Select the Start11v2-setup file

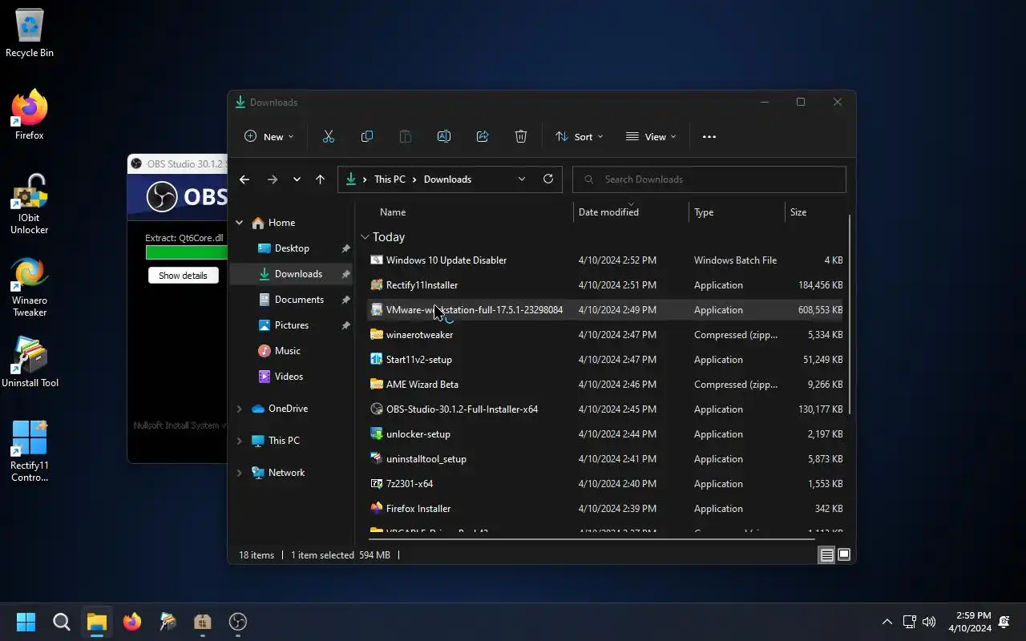tap(606, 360)
